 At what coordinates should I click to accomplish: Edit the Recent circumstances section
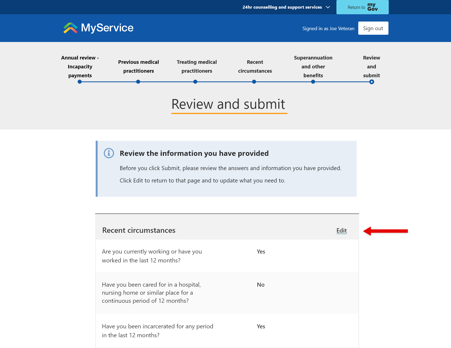coord(341,231)
